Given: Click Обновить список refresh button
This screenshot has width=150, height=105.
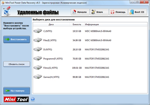Looking at the screenshot, I should pyautogui.click(x=17, y=64).
